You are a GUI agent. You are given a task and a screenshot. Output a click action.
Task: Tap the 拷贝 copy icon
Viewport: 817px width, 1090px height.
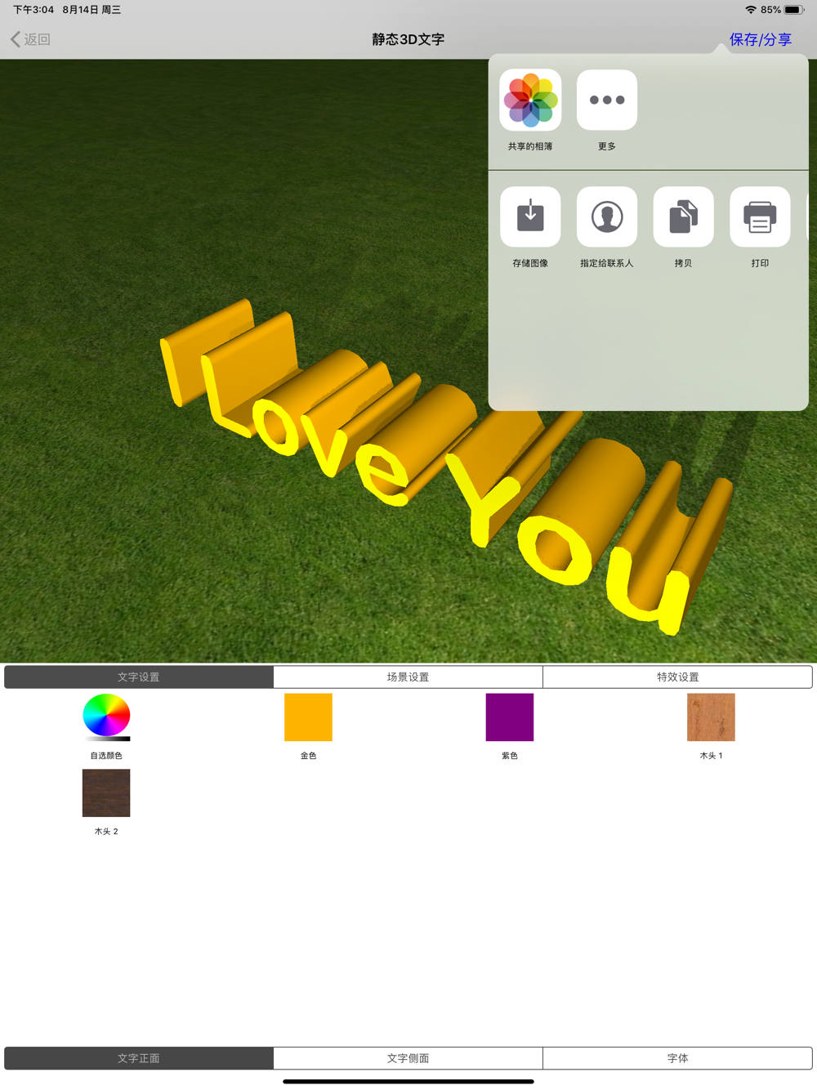(684, 217)
